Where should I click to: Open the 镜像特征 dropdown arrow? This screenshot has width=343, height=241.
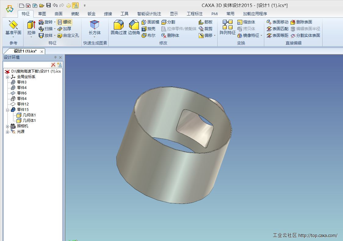(x=262, y=36)
